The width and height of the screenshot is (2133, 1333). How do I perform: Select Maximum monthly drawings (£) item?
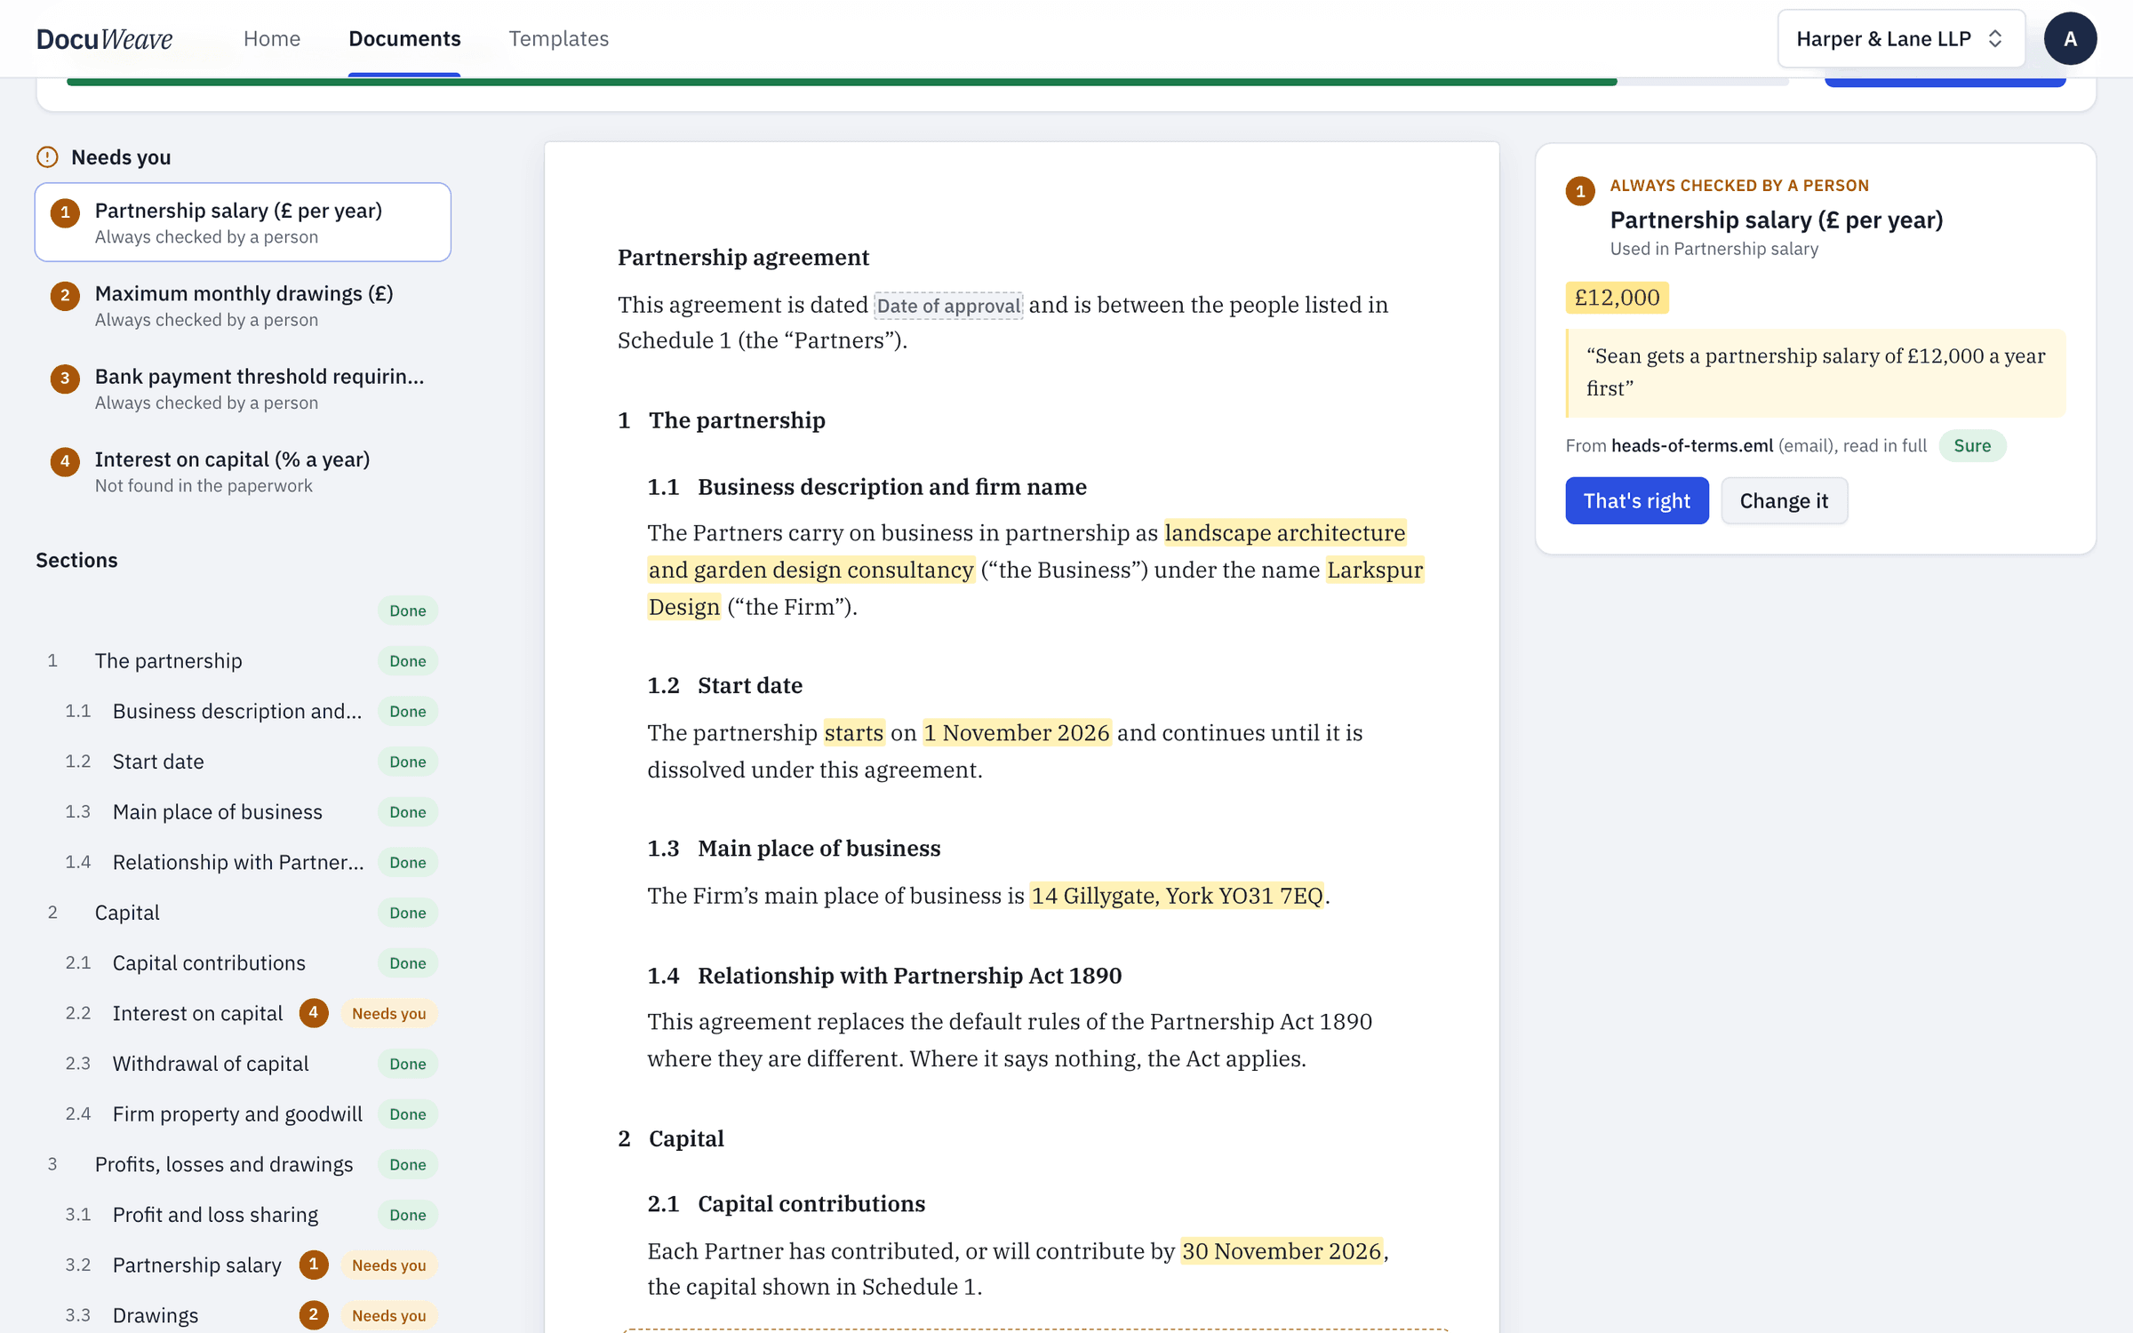243,305
